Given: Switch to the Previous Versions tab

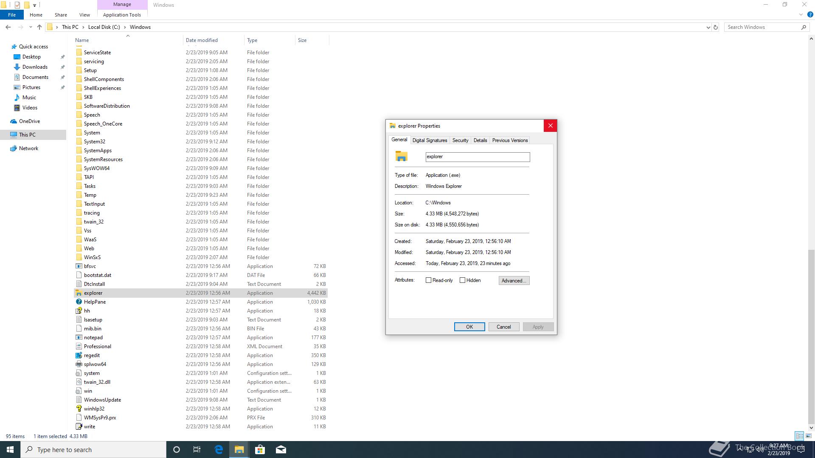Looking at the screenshot, I should tap(510, 140).
